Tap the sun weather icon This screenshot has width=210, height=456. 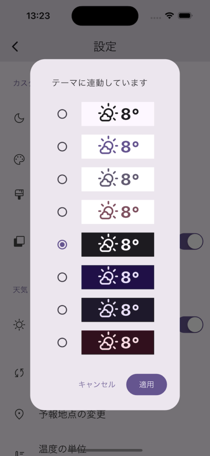click(x=19, y=325)
